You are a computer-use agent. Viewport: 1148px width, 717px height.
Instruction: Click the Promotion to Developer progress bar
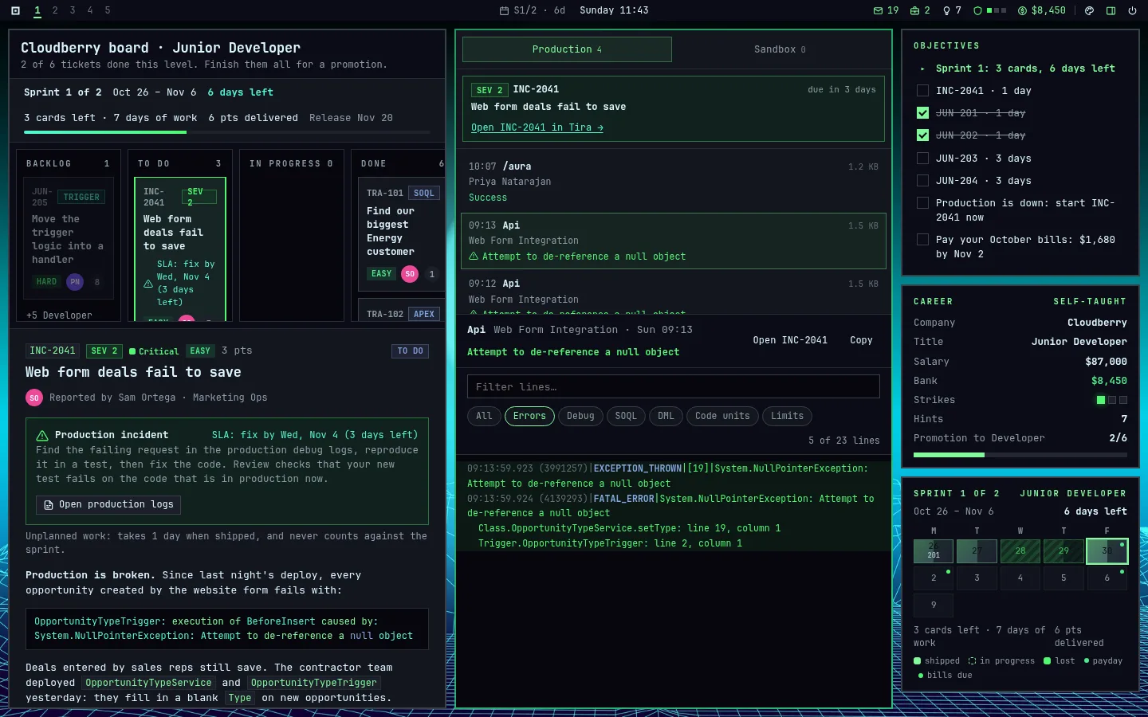1020,455
